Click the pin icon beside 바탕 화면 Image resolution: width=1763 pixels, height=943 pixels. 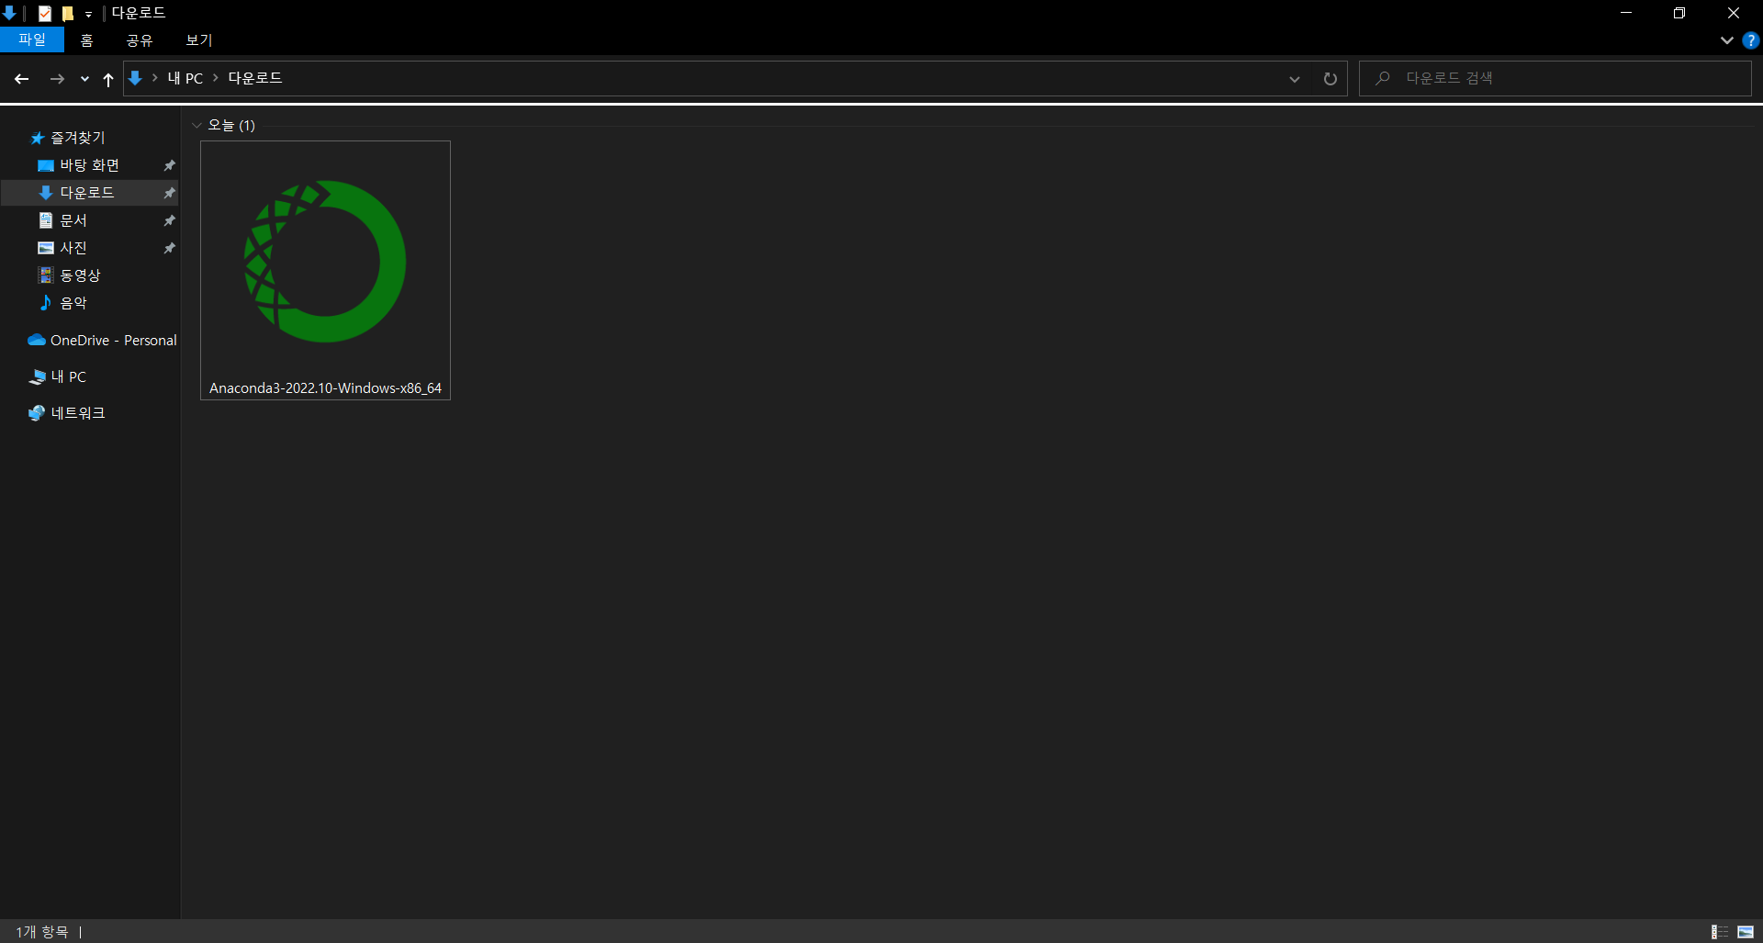coord(169,165)
